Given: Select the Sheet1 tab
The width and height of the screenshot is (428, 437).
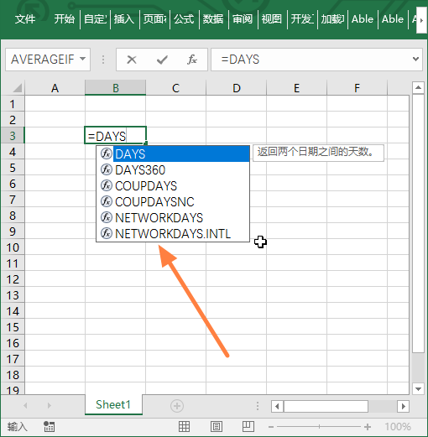Looking at the screenshot, I should pos(113,404).
